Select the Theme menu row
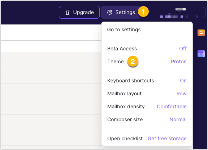 [x=147, y=62]
